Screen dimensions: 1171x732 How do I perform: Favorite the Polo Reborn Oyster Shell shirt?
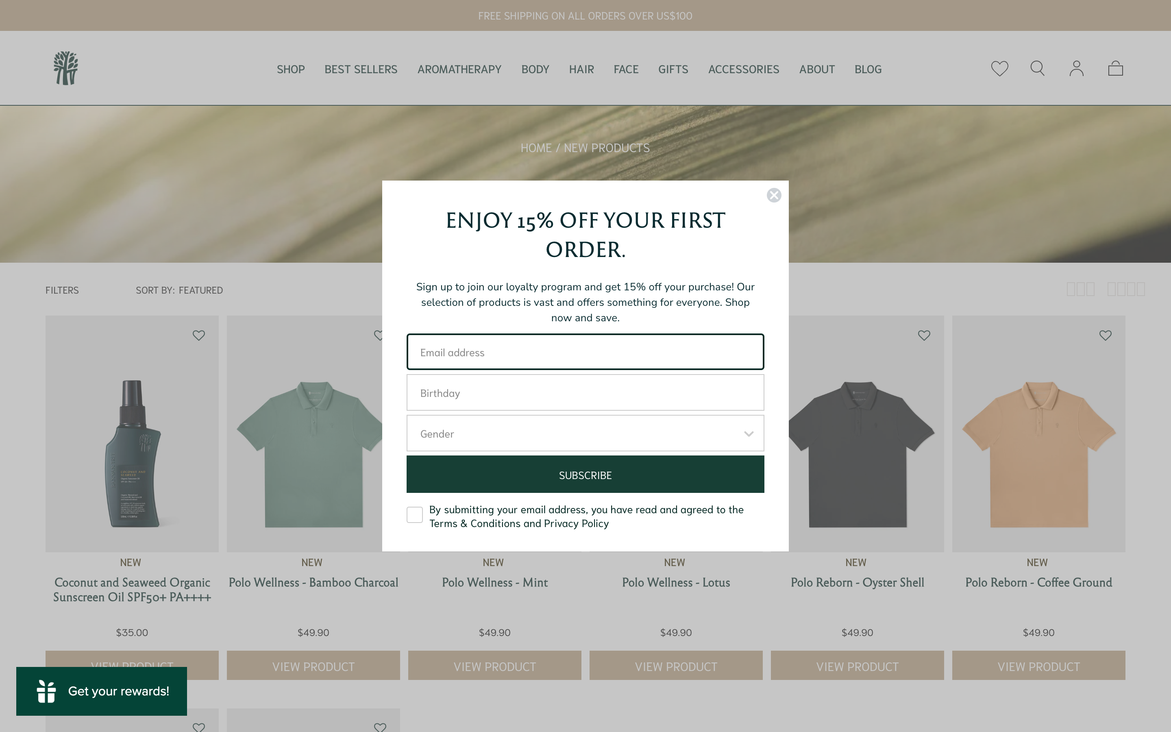pyautogui.click(x=924, y=335)
